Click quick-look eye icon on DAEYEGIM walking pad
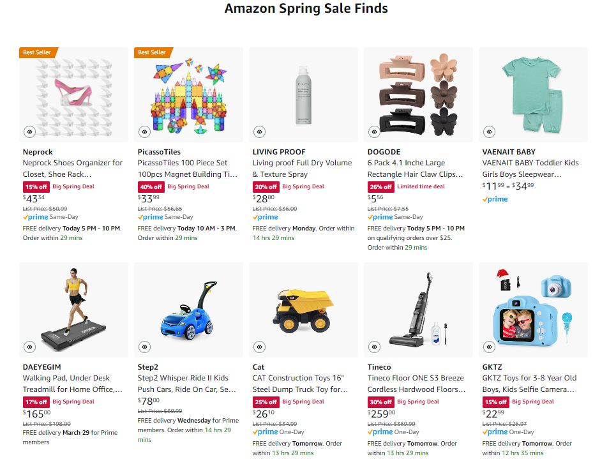The height and width of the screenshot is (459, 616). 30,347
